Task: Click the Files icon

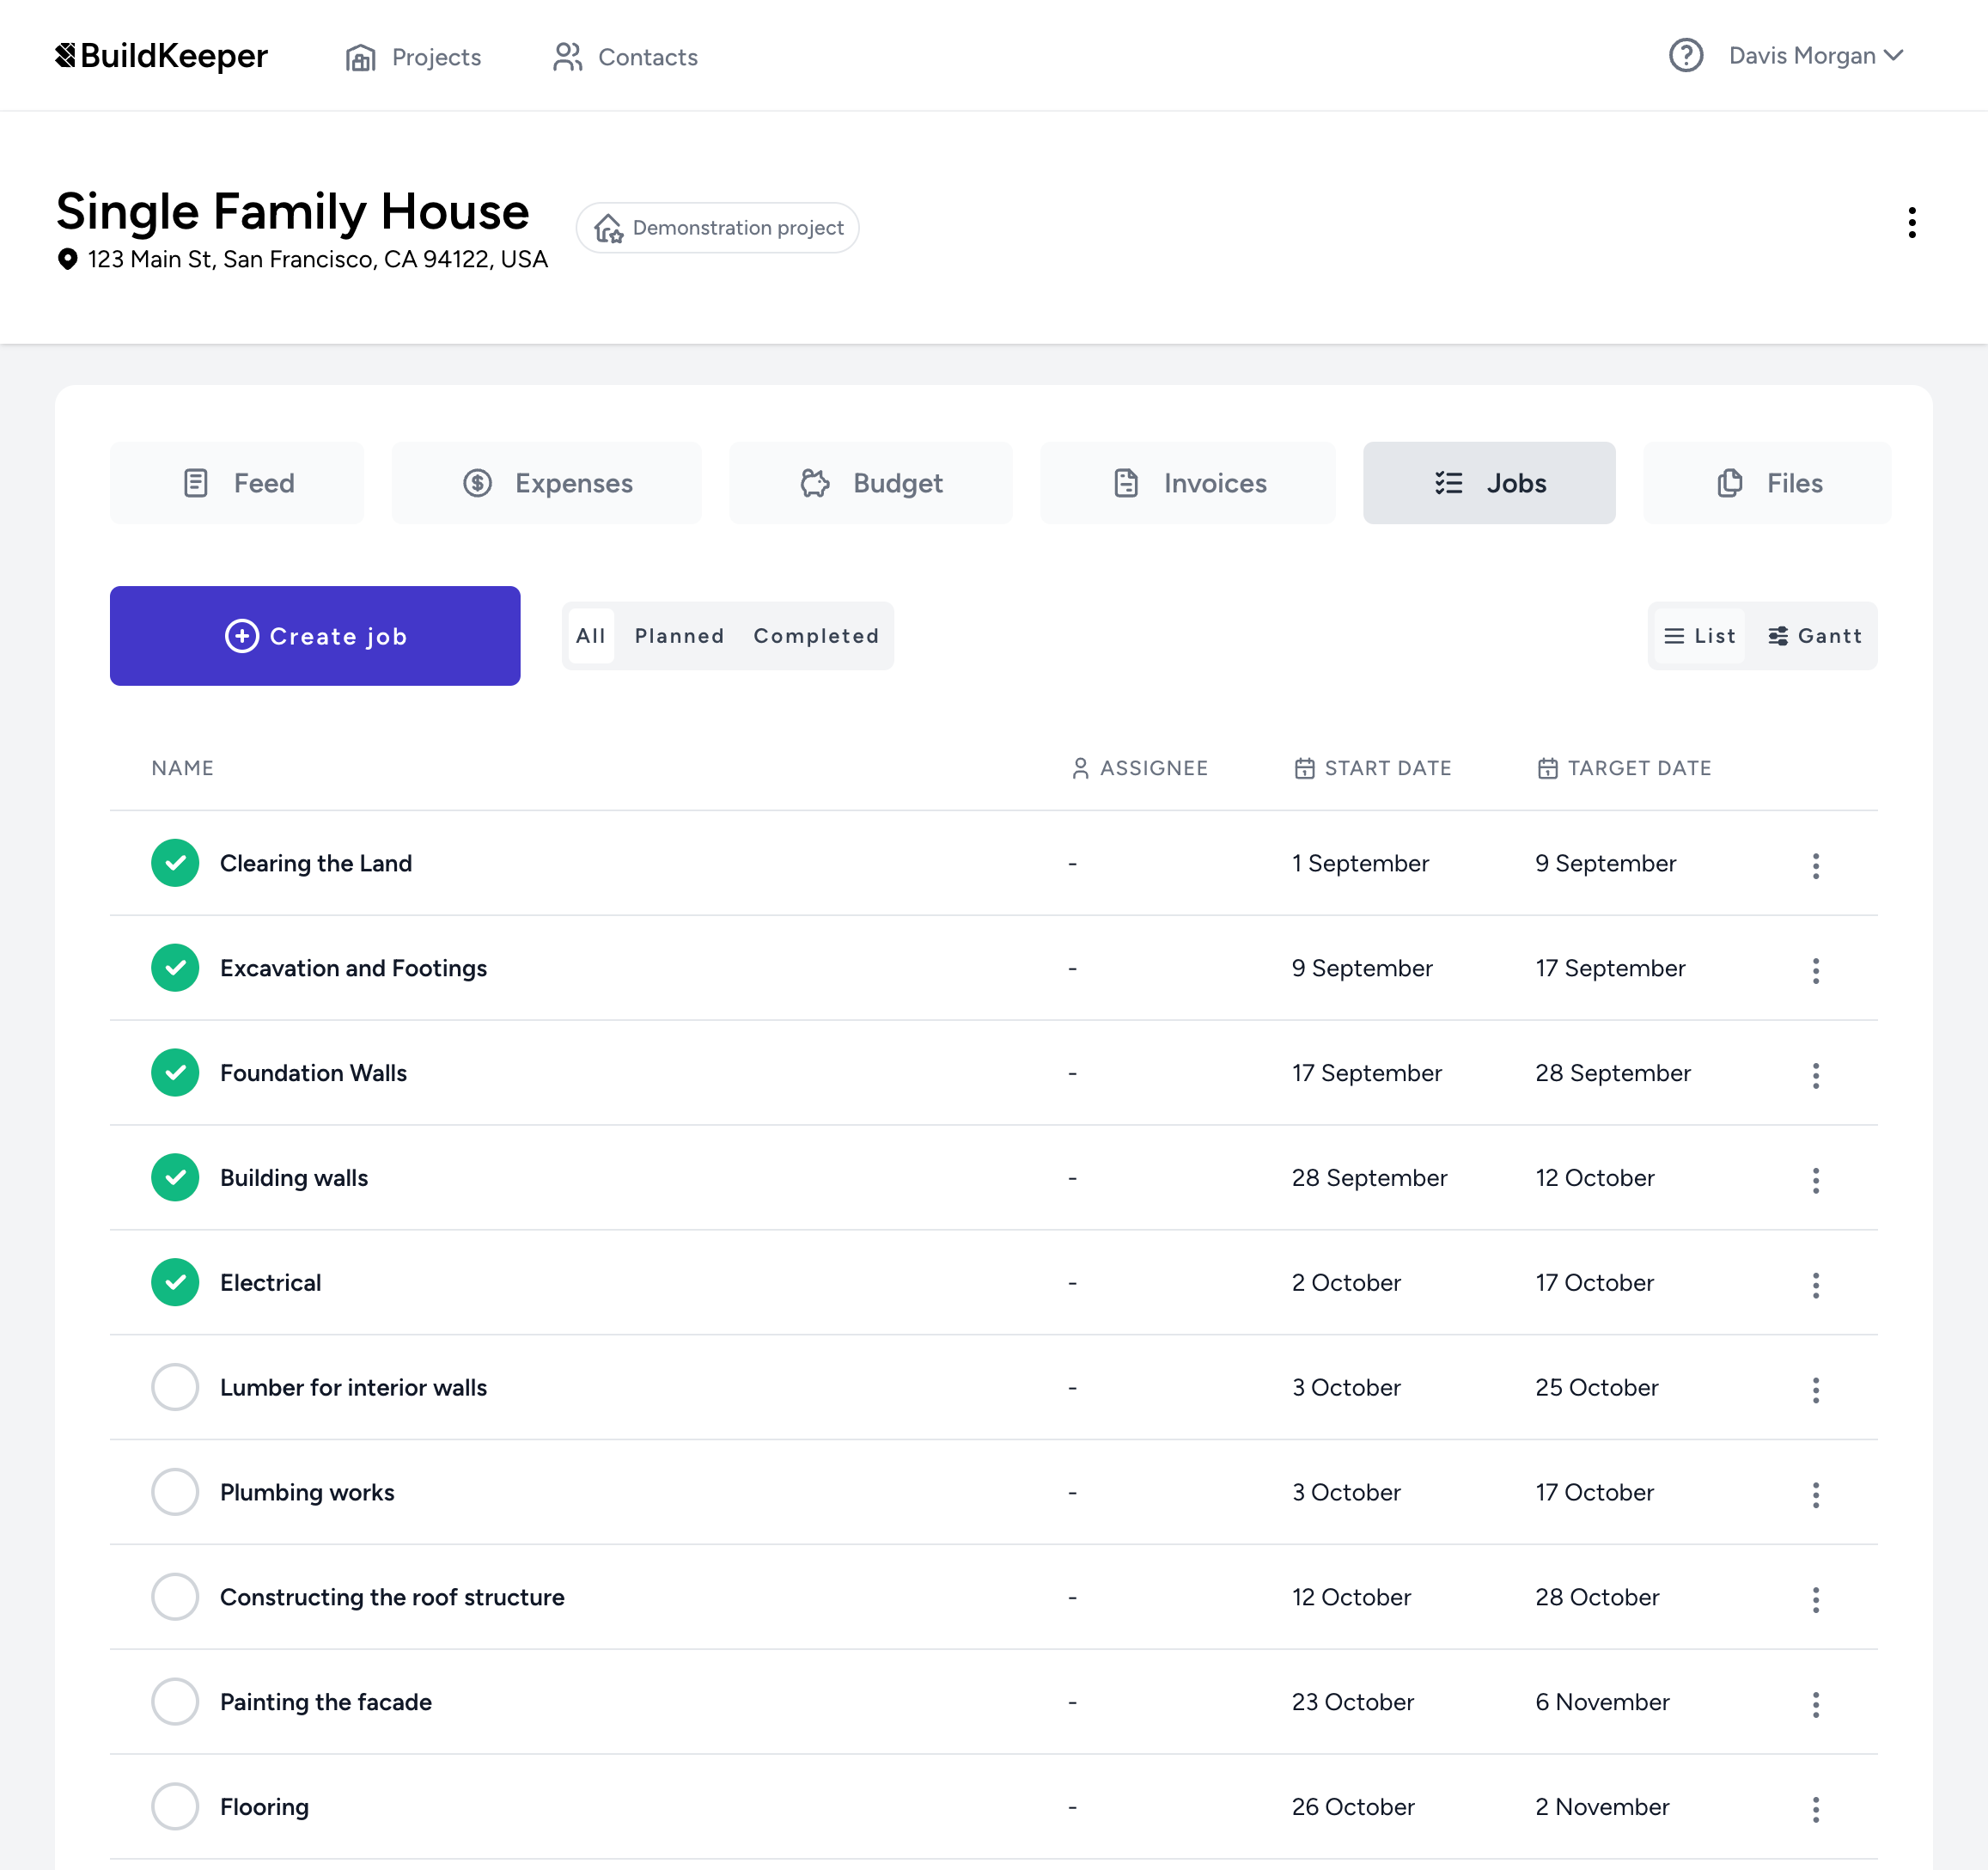Action: tap(1729, 482)
